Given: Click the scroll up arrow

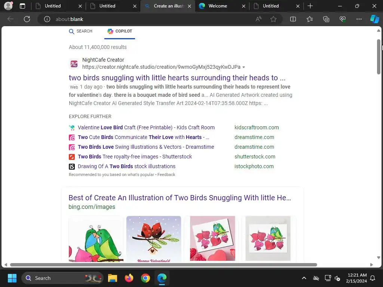Looking at the screenshot, I should tap(379, 31).
